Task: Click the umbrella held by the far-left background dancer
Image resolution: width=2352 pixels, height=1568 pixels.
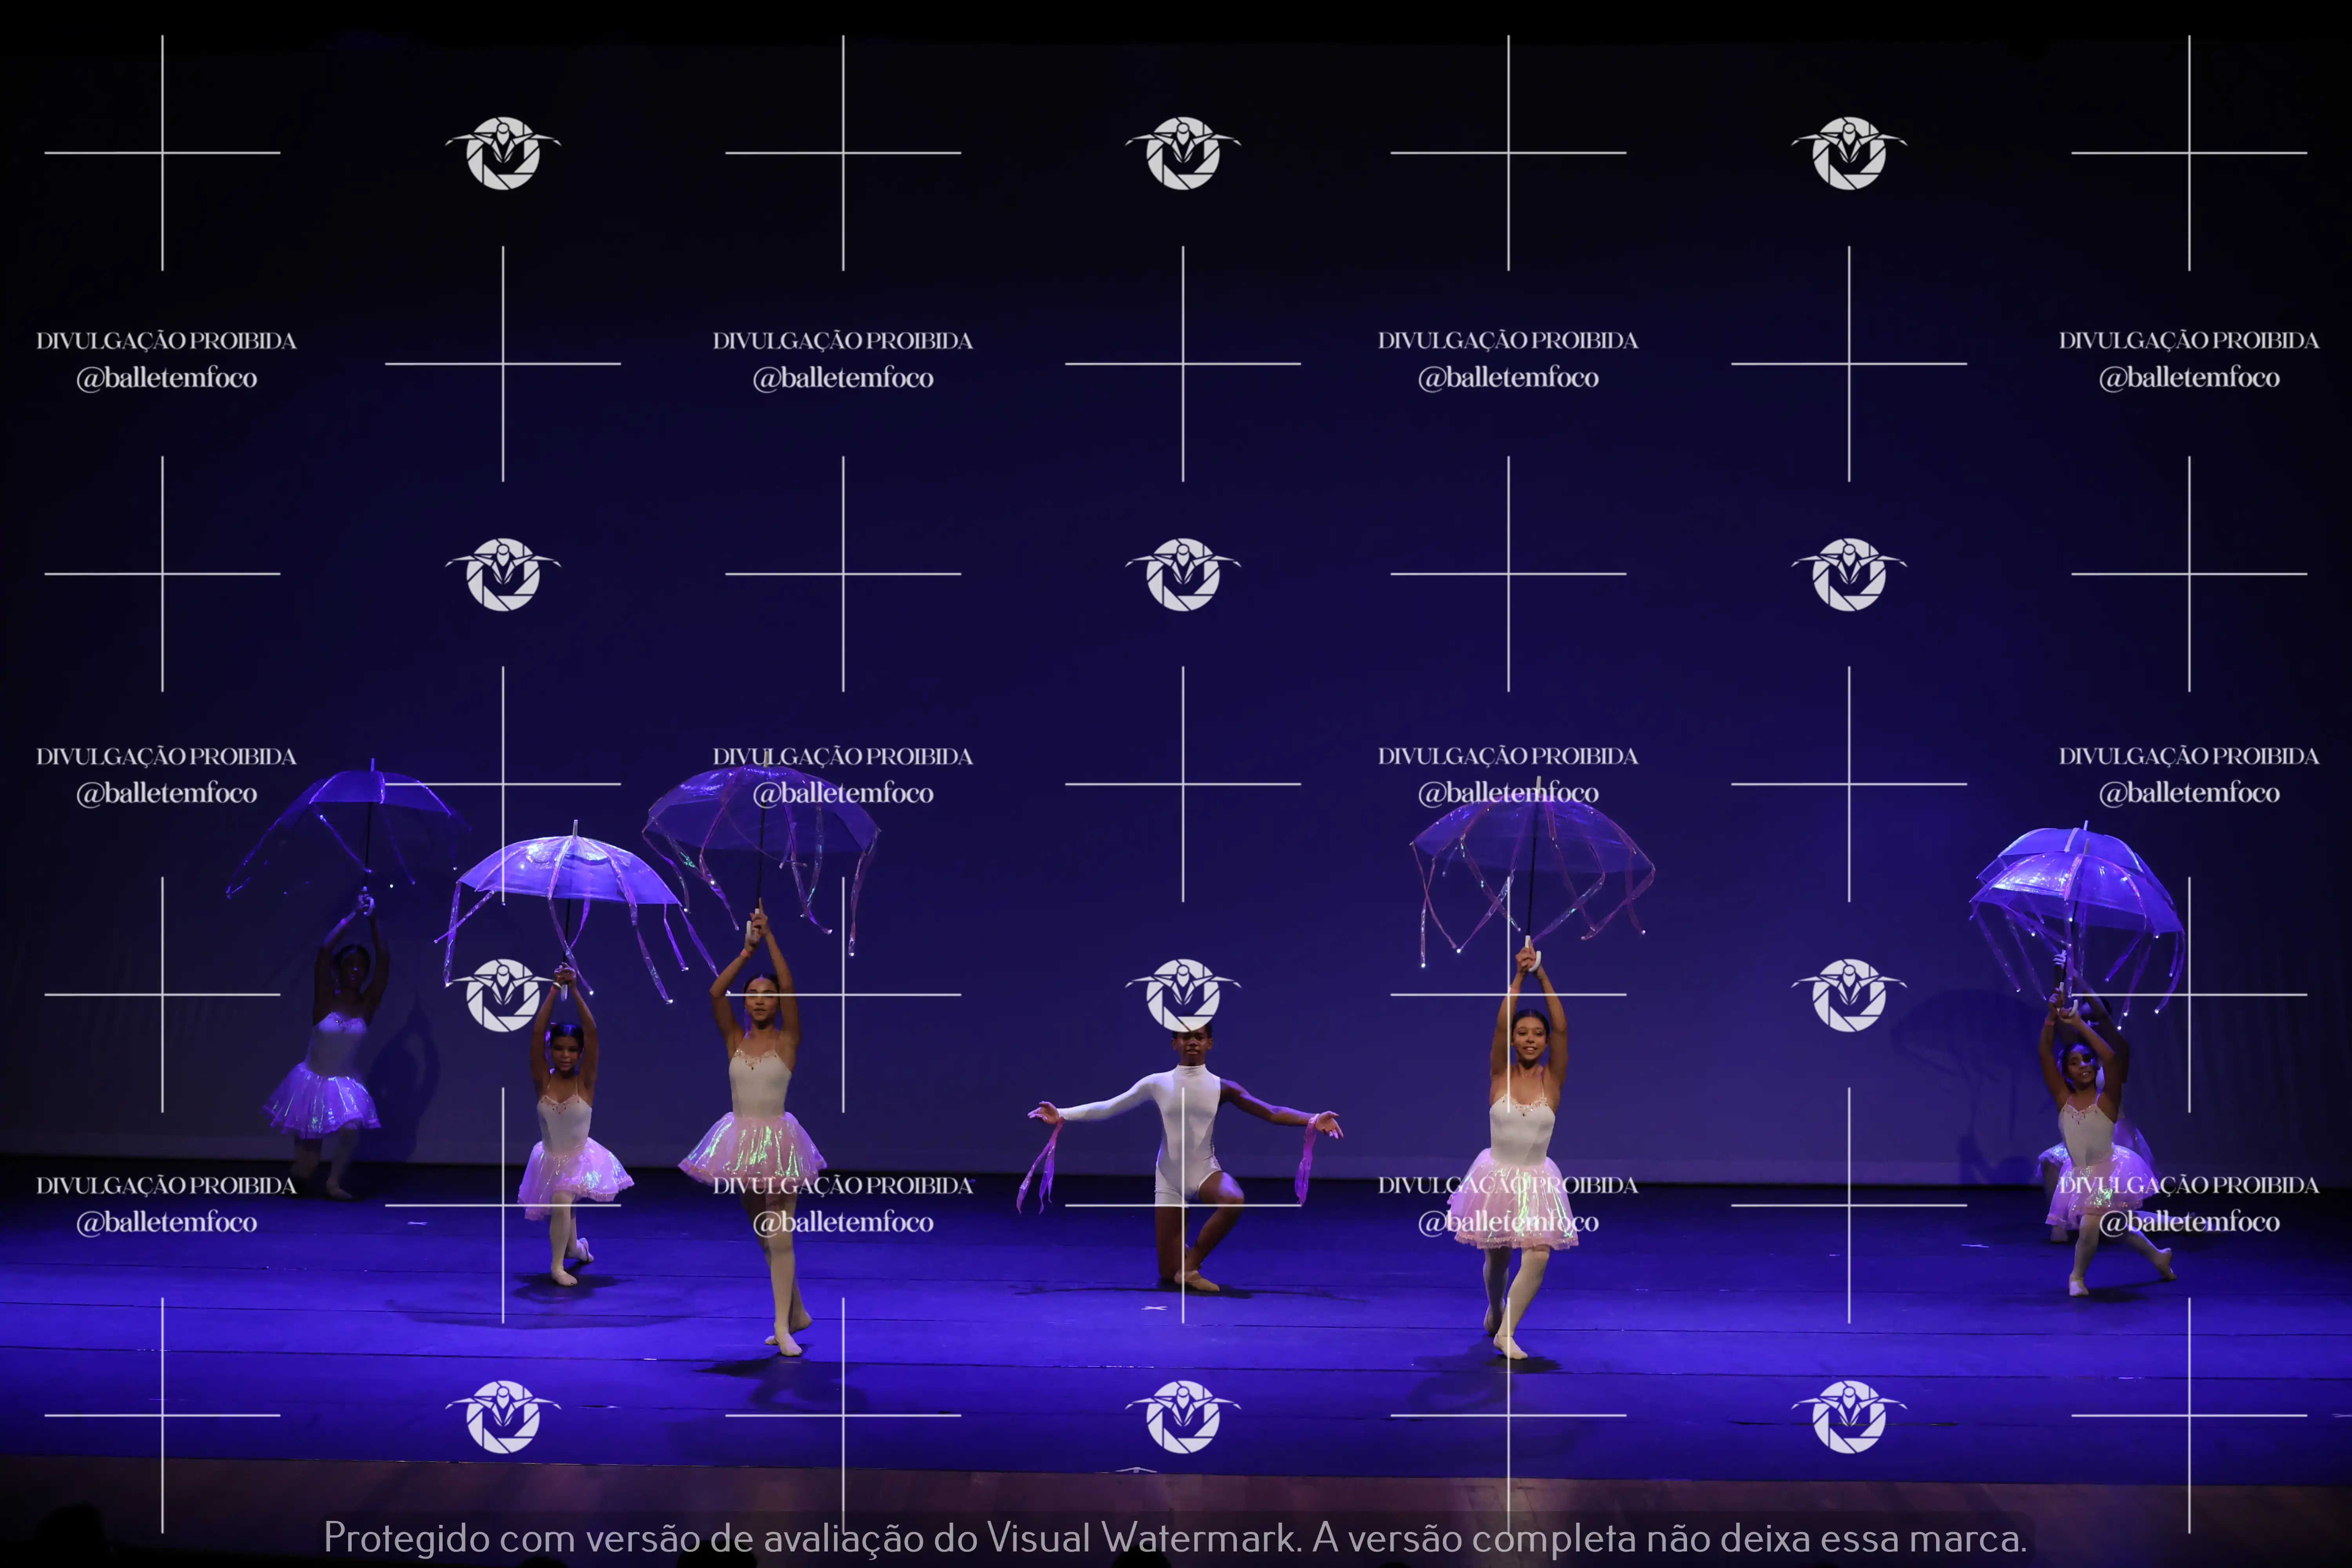Action: tap(350, 815)
